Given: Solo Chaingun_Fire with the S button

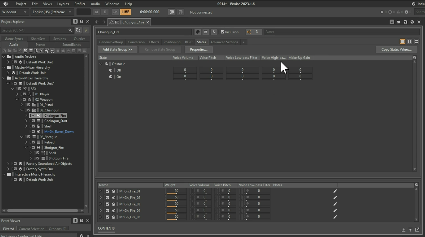Looking at the screenshot, I should (214, 32).
